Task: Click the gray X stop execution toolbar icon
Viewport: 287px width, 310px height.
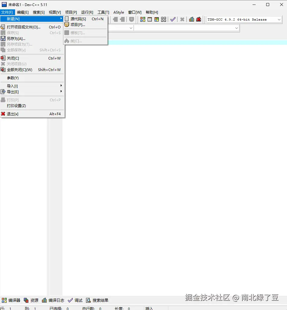Action: coord(182,19)
